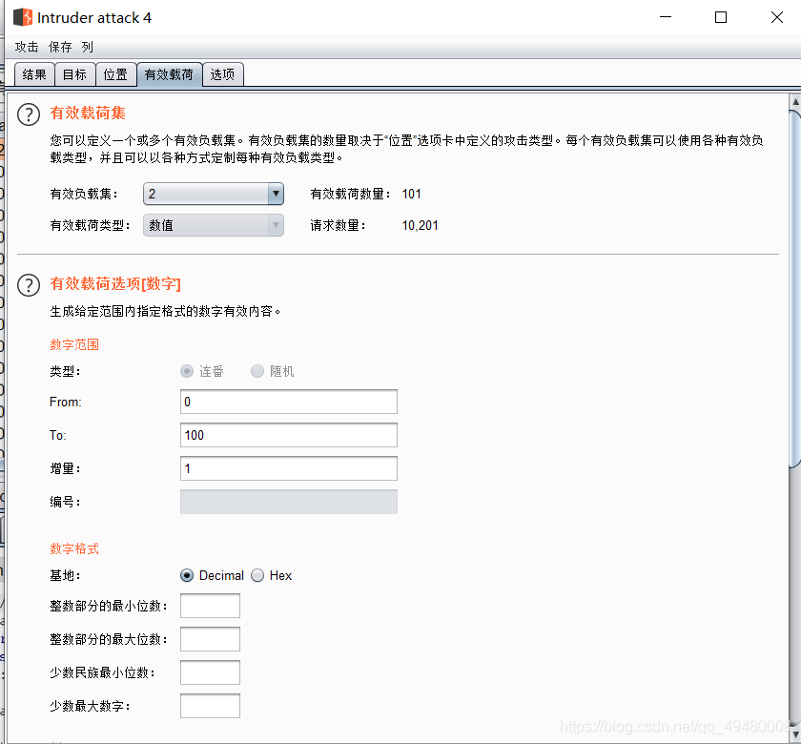
Task: Switch to the 位置 tab
Action: pos(115,74)
